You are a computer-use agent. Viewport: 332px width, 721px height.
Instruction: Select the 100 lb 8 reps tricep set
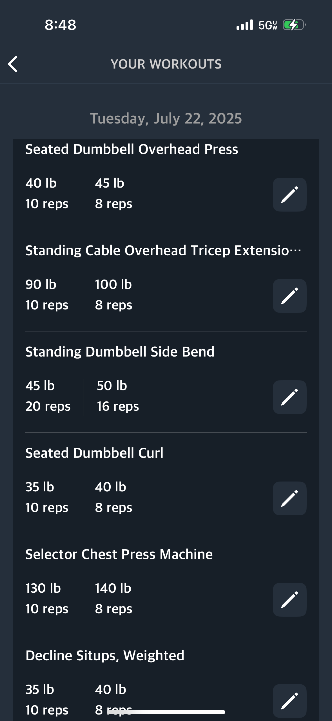[x=113, y=295]
